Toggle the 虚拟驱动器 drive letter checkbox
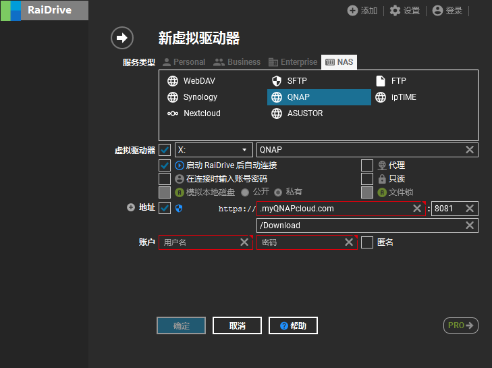Screen dimensions: 492x368 pos(165,150)
